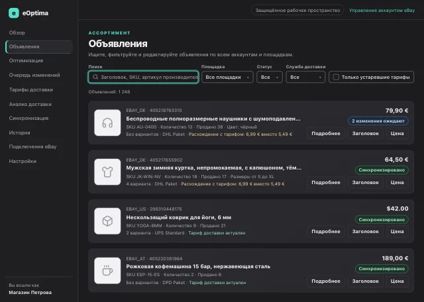This screenshot has height=302, width=424.
Task: Open the 'Служба доставки' filter dropdown
Action: coord(305,77)
